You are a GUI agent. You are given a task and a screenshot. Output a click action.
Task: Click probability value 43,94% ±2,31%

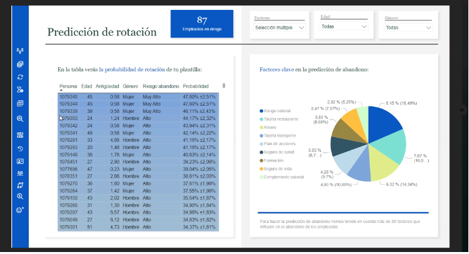click(199, 126)
